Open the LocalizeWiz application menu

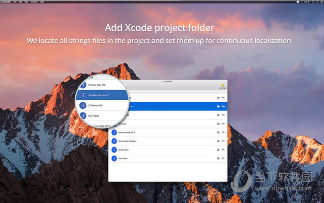[x=6, y=2]
